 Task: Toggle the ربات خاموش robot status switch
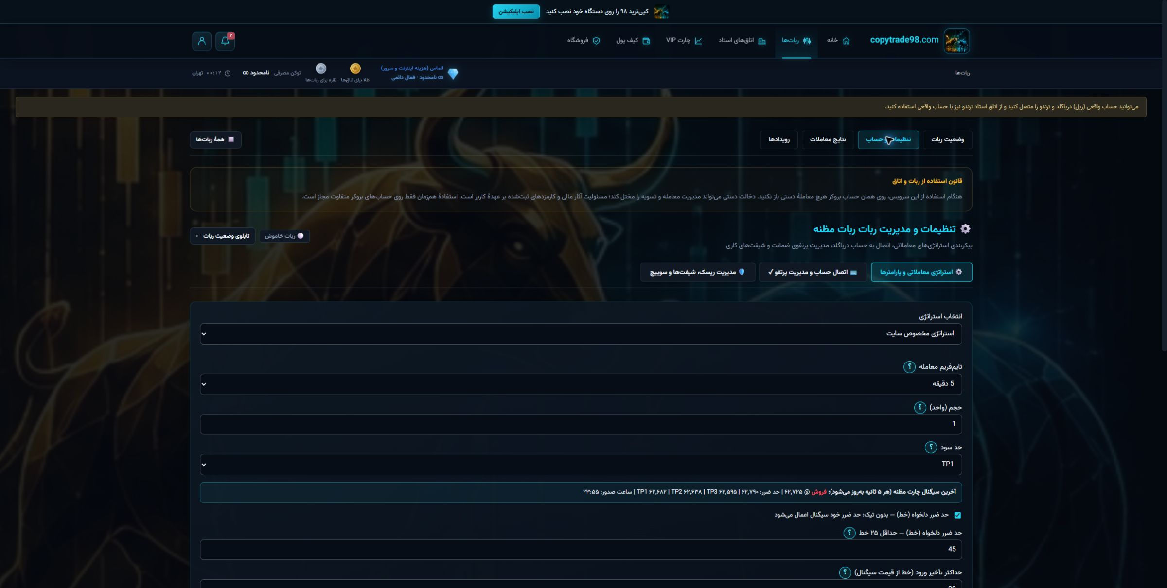(285, 236)
